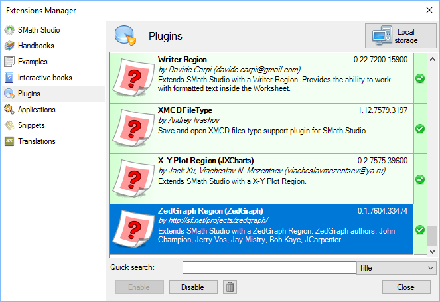Click the Examples page icon

pos(9,62)
